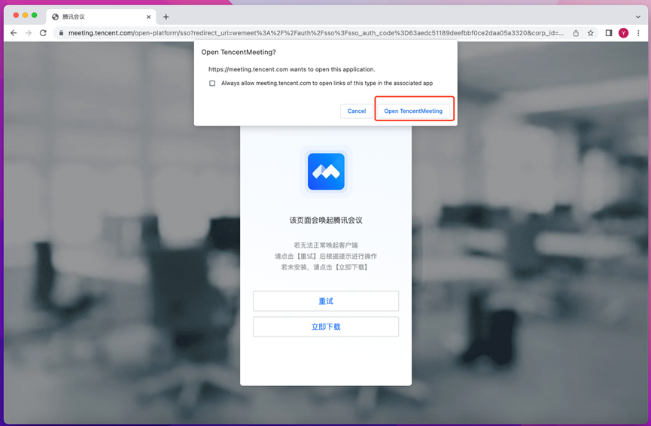View site info lock icon
This screenshot has width=651, height=426.
[61, 33]
